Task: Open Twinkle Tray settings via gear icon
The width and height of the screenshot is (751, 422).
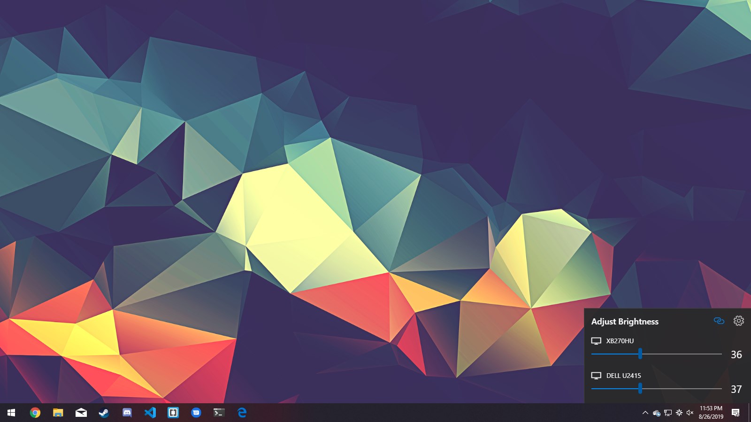Action: click(739, 321)
